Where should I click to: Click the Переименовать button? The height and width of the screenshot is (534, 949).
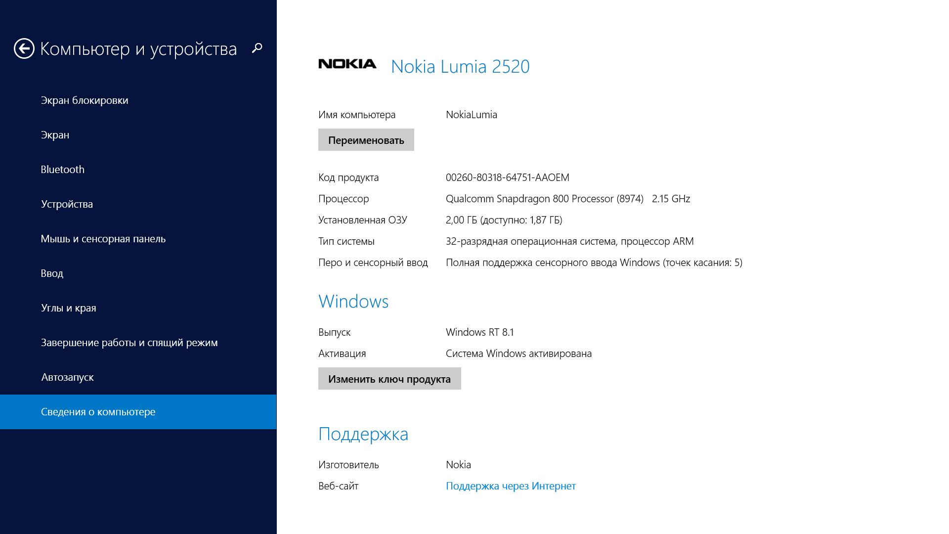point(366,140)
